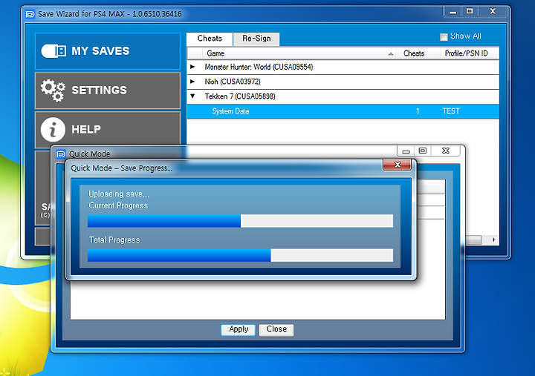
Task: Expand the Monster Hunter: World entry
Action: 192,67
